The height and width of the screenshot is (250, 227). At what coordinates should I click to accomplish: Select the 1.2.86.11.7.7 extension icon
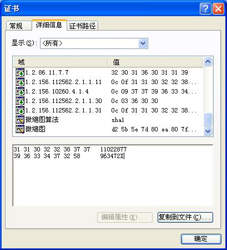20,72
